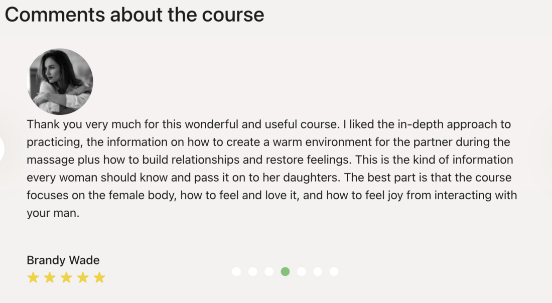
Task: Click the third yellow rating star
Action: 66,277
